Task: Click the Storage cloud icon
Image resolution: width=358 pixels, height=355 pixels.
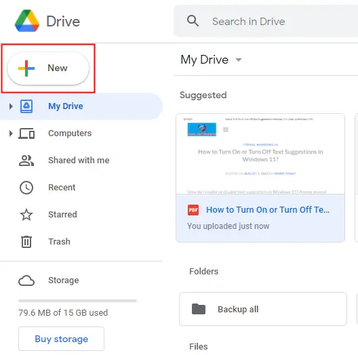Action: [26, 280]
